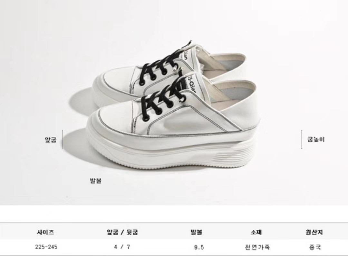Click the 225-245 size value
This screenshot has width=348, height=256.
[46, 247]
